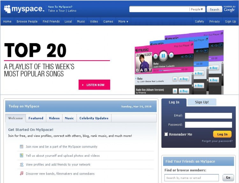Open Browse People in navigation bar
Image resolution: width=239 pixels, height=183 pixels.
[x=27, y=22]
